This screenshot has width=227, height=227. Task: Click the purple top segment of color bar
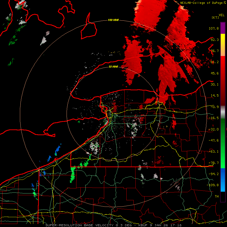pyautogui.click(x=223, y=28)
